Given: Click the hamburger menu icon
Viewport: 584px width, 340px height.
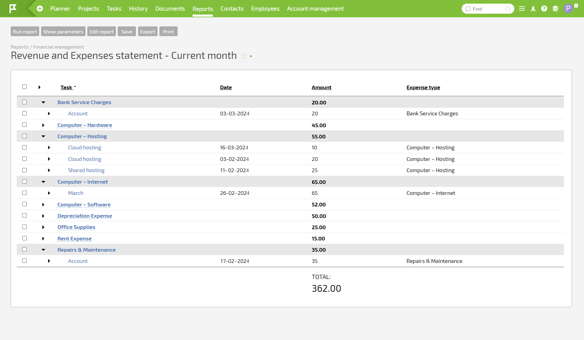Looking at the screenshot, I should click(x=522, y=8).
